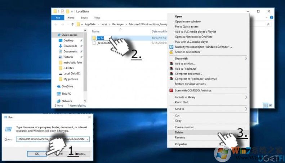Click Browse... in Run dialog
The image size is (285, 163).
pos(80,154)
